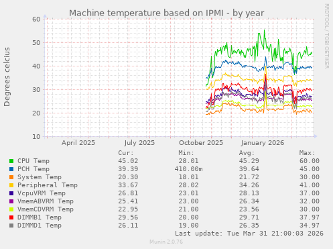
Task: Click VmemCDVRM Temp current value 22.95
Action: click(x=128, y=209)
